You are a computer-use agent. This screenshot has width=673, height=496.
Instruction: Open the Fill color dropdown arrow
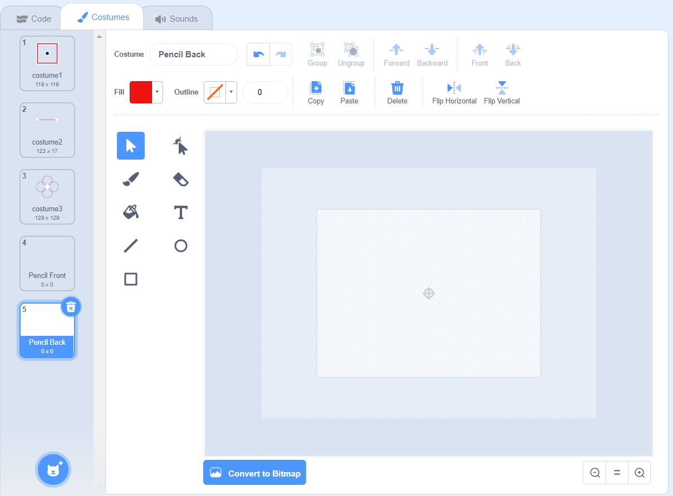coord(157,92)
